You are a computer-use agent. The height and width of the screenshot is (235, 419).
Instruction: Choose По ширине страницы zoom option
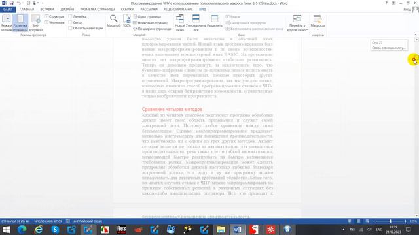153,29
